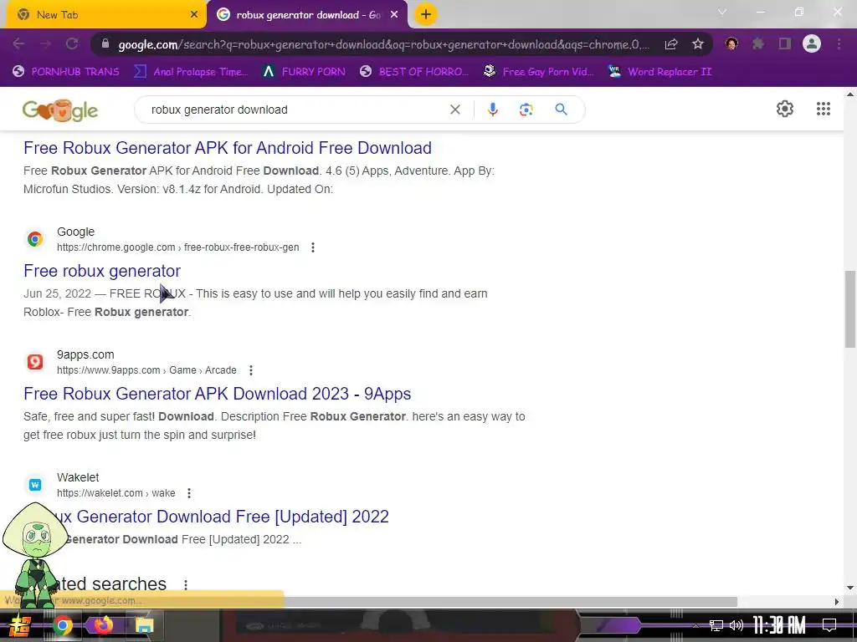Open the volume control in tray
The width and height of the screenshot is (857, 642).
point(736,625)
